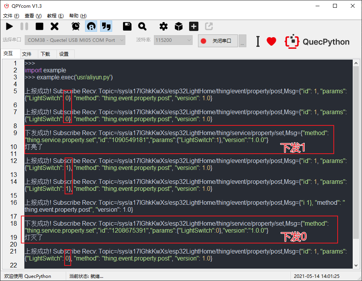Screen dimensions: 362x281
Task: Click the 当前状态 status bar text
Action: point(85,276)
